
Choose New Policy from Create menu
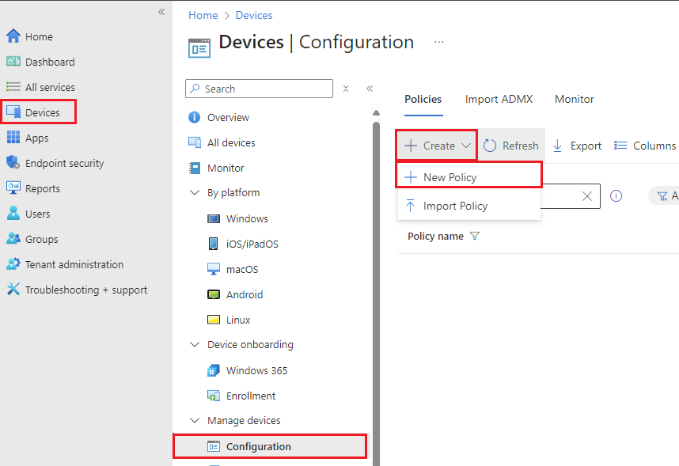[469, 177]
